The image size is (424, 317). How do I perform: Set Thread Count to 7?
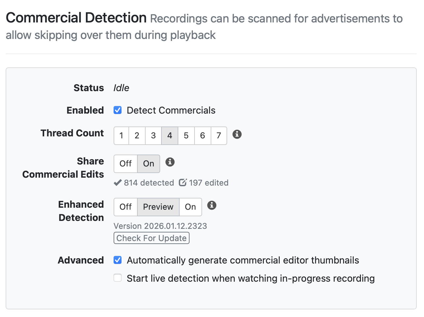point(219,136)
